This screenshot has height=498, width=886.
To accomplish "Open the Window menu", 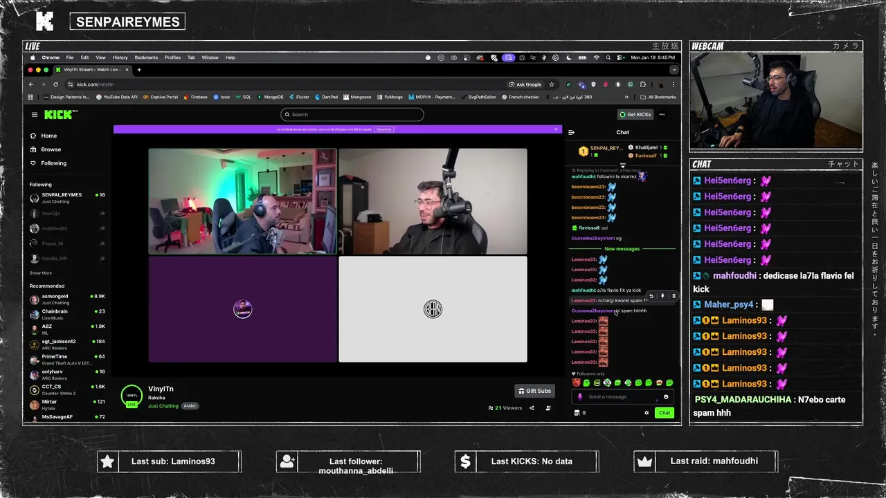I will [210, 57].
